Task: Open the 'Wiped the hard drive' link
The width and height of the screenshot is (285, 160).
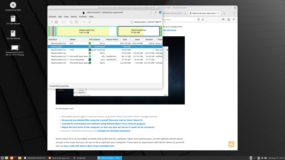Action: click(108, 127)
